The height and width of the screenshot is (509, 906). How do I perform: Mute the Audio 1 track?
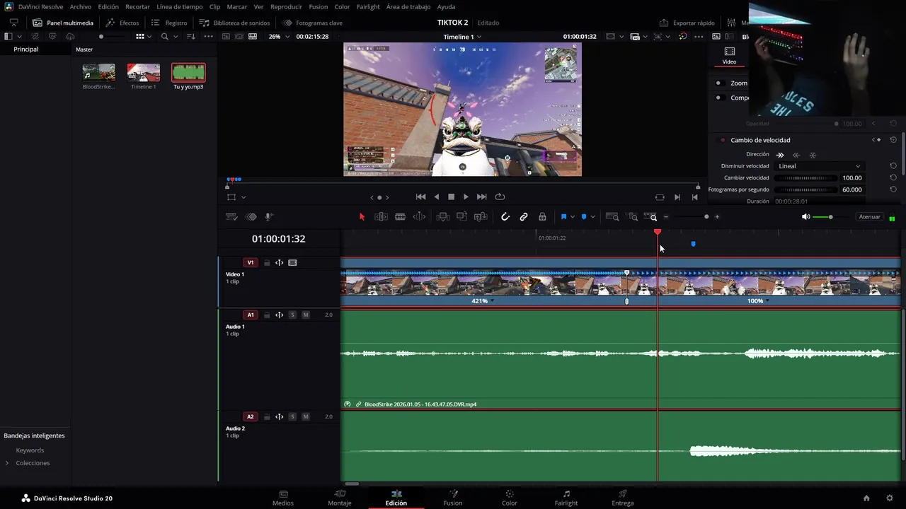coord(306,315)
